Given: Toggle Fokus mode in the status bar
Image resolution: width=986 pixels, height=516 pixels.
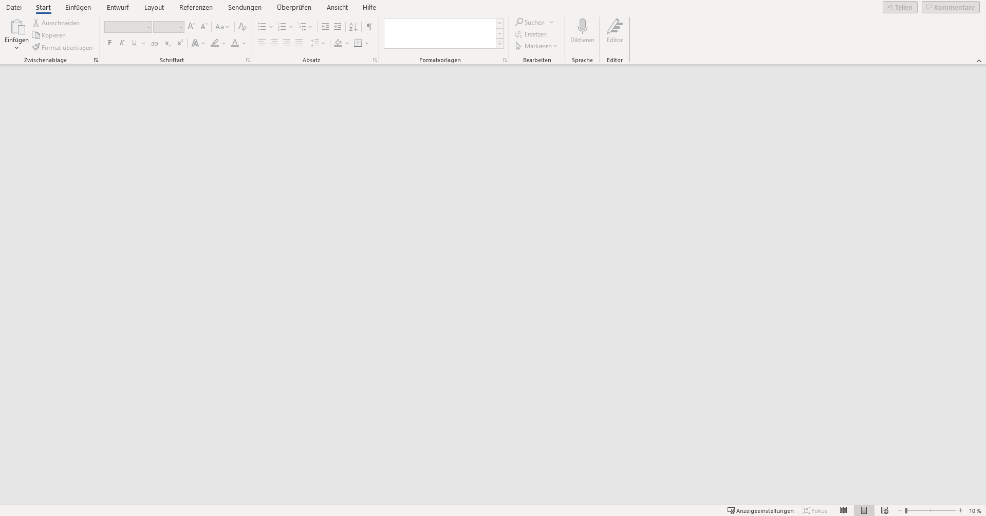Looking at the screenshot, I should (x=814, y=510).
